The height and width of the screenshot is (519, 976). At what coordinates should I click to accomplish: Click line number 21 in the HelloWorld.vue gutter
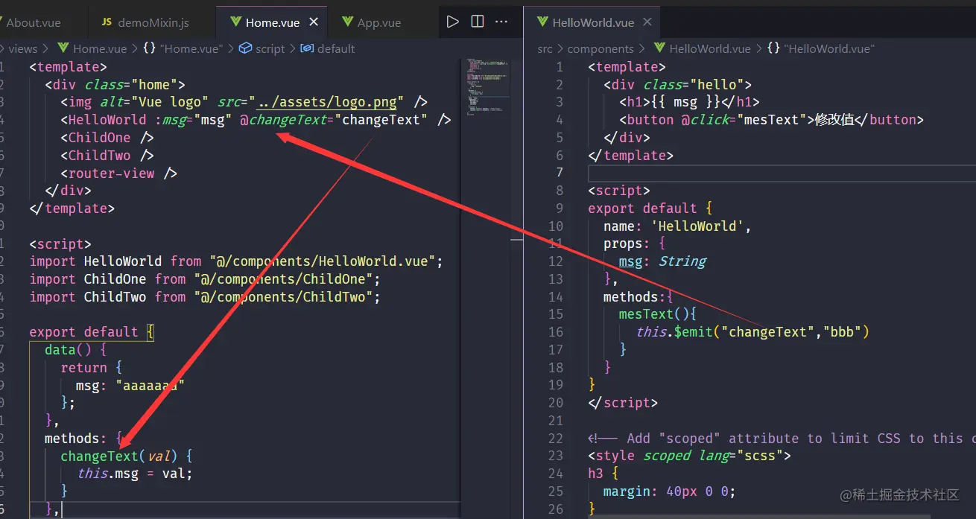click(556, 421)
